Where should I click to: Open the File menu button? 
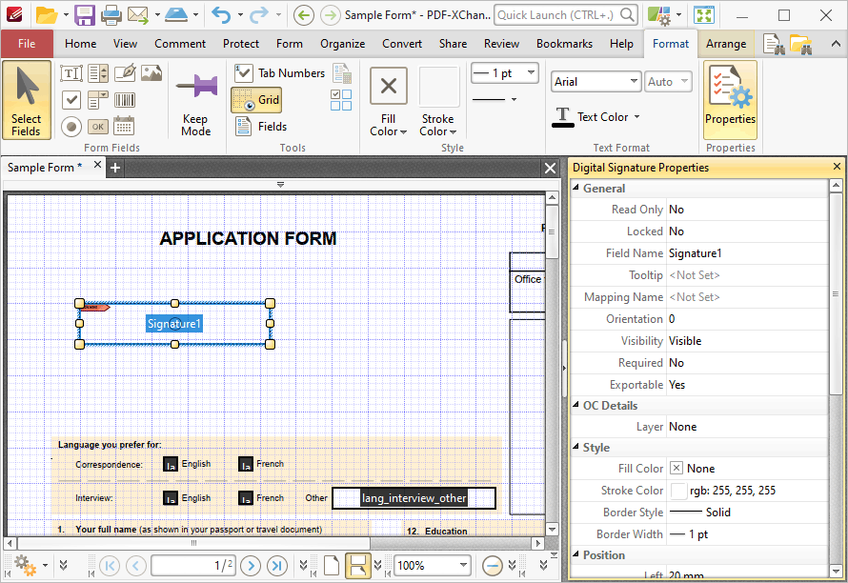(27, 44)
